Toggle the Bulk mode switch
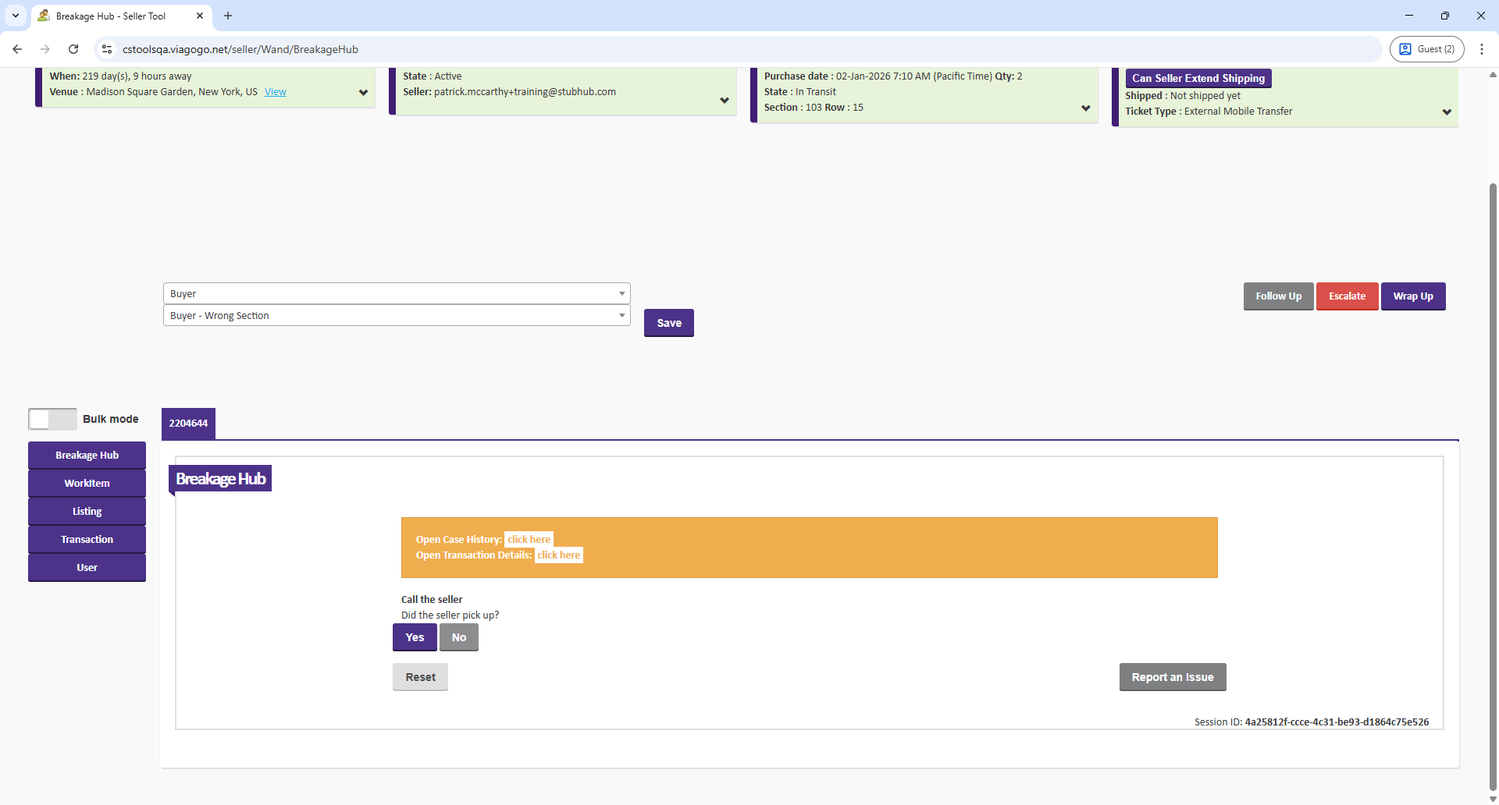 52,419
